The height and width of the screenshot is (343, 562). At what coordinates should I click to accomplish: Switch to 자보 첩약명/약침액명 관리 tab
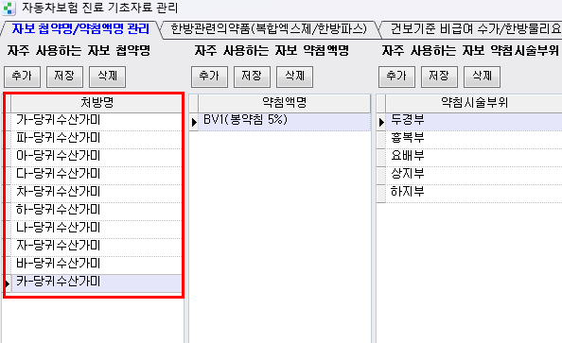click(80, 29)
